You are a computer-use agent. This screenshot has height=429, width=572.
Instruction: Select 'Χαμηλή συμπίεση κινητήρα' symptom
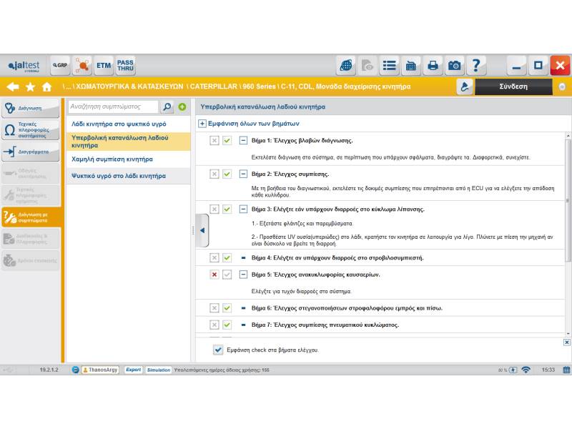[112, 159]
